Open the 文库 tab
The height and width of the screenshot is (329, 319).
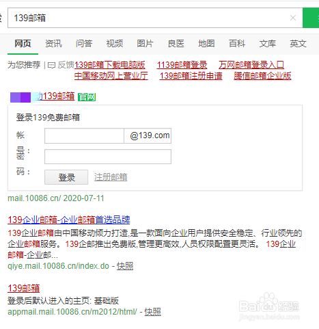[x=268, y=43]
